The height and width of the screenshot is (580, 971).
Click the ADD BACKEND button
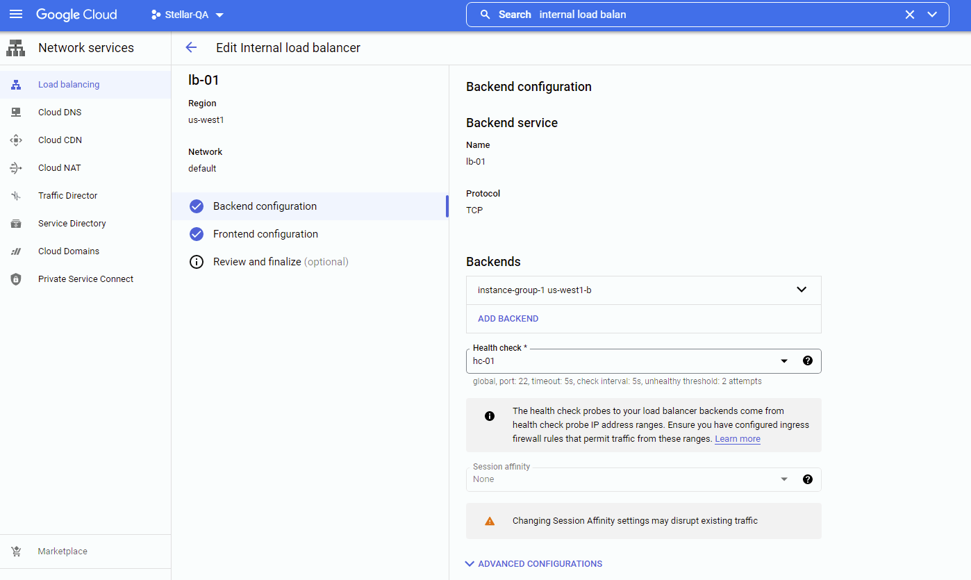click(508, 319)
